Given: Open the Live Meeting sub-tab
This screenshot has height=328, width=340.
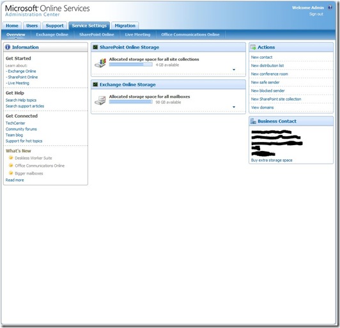Looking at the screenshot, I should coord(137,35).
